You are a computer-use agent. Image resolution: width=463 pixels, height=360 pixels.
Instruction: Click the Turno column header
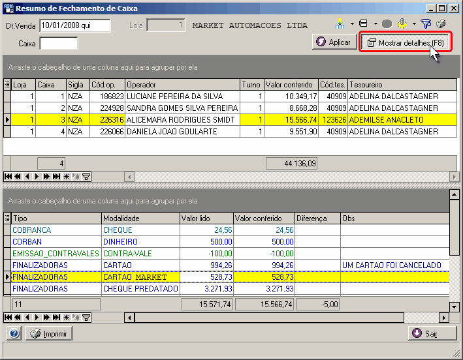[251, 85]
